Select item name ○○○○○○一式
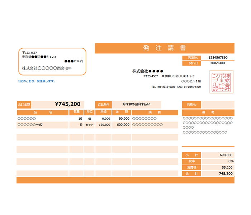 pyautogui.click(x=30, y=125)
